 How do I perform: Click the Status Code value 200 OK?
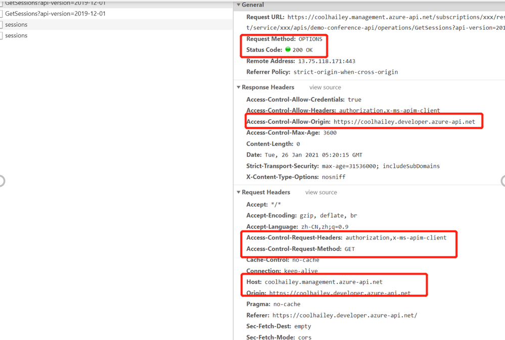pyautogui.click(x=302, y=50)
